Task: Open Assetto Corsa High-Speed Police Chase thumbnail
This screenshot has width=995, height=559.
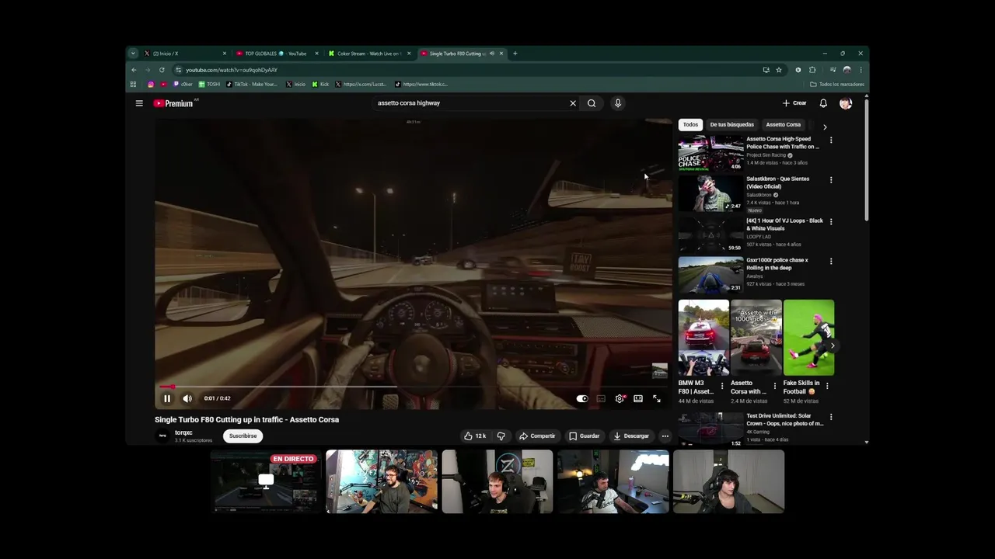Action: pyautogui.click(x=710, y=154)
